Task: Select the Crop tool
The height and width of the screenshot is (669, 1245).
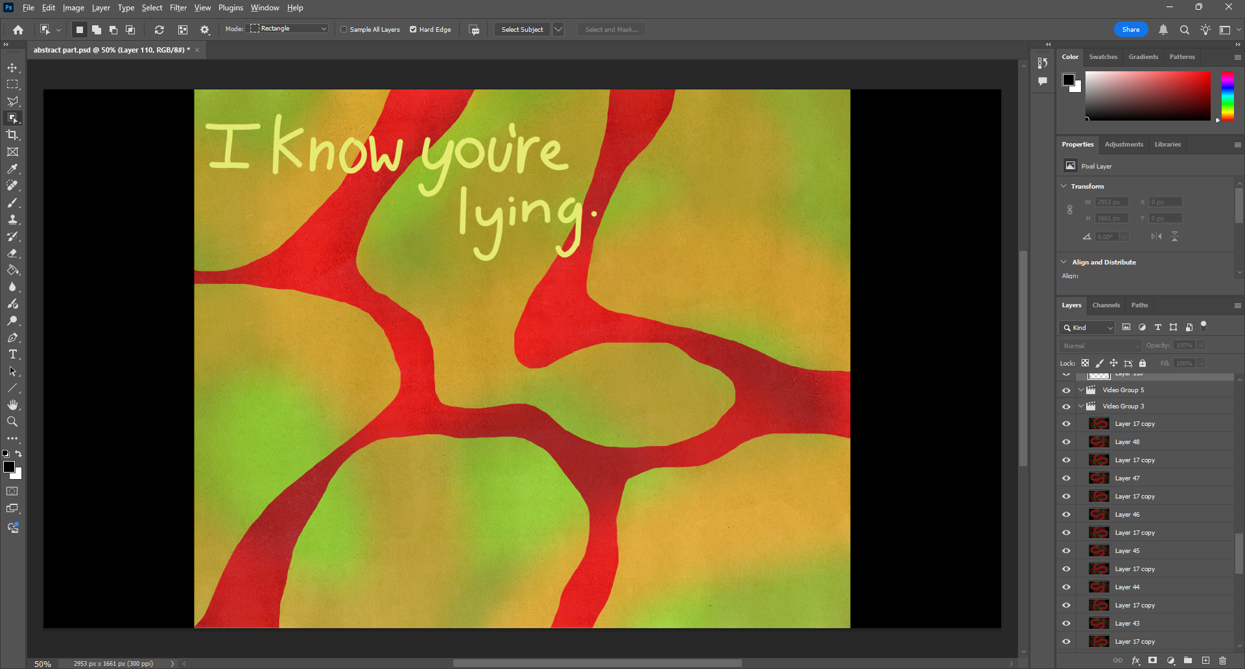Action: [x=12, y=135]
